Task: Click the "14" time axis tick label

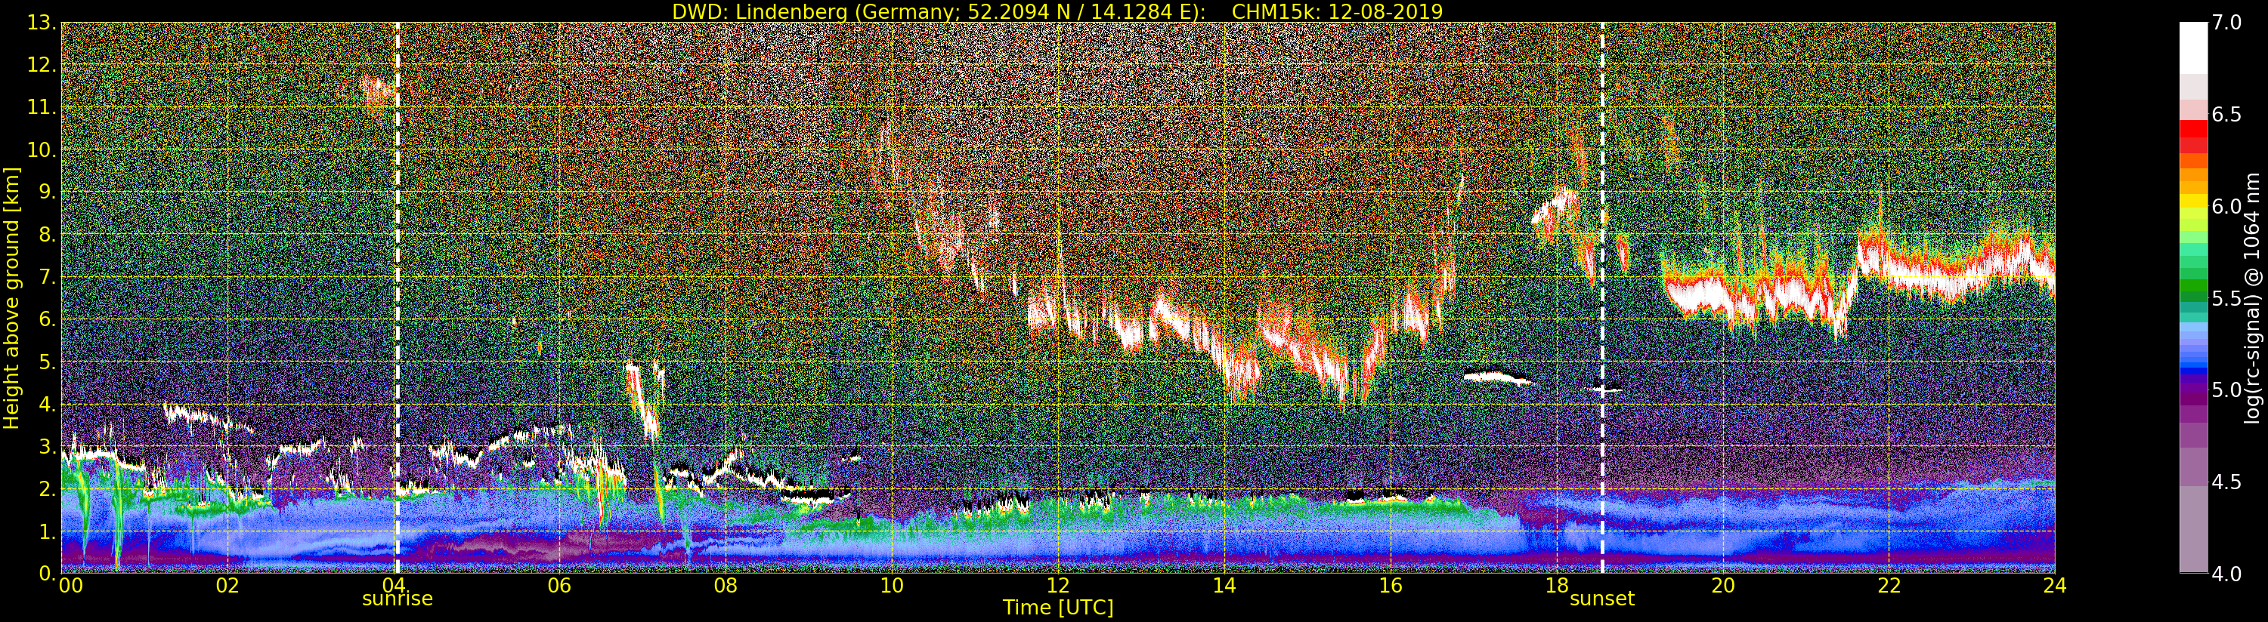Action: point(1224,585)
